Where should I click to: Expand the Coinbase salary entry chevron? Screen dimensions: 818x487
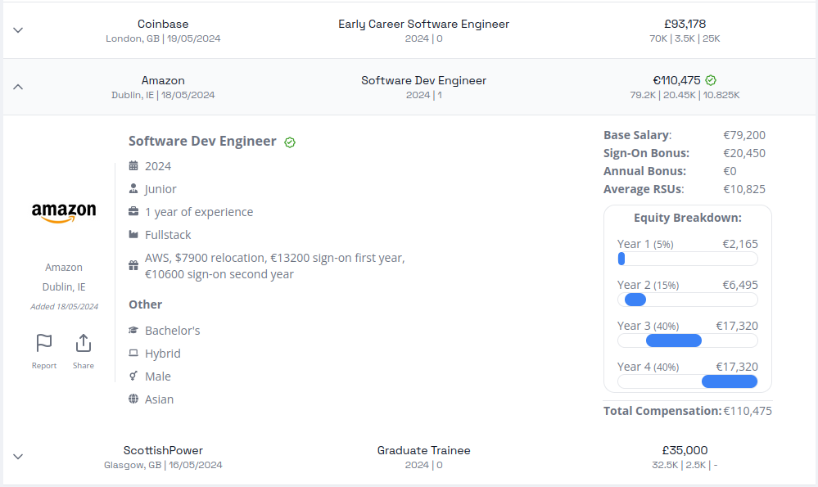coord(18,30)
